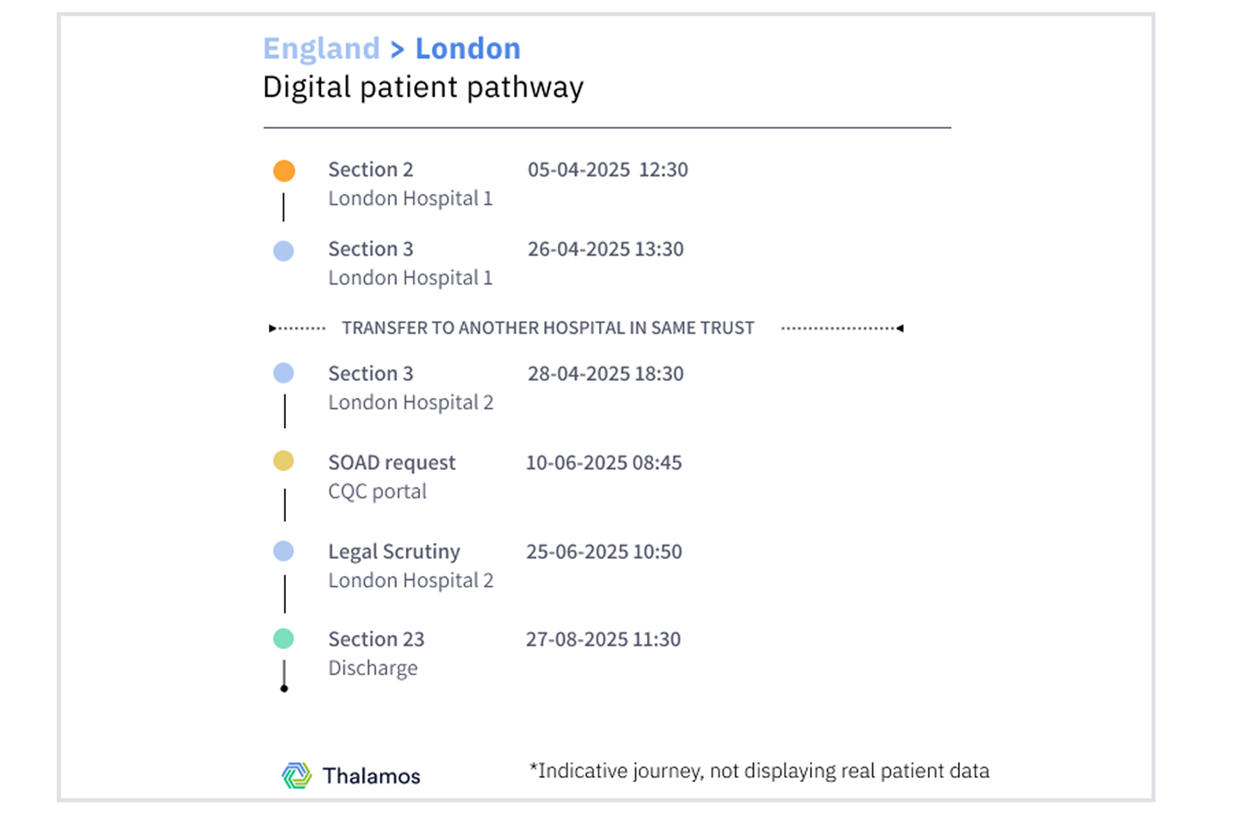Click the Legal Scrutiny blue marker
Screen dimensions: 1233x821
coord(283,551)
